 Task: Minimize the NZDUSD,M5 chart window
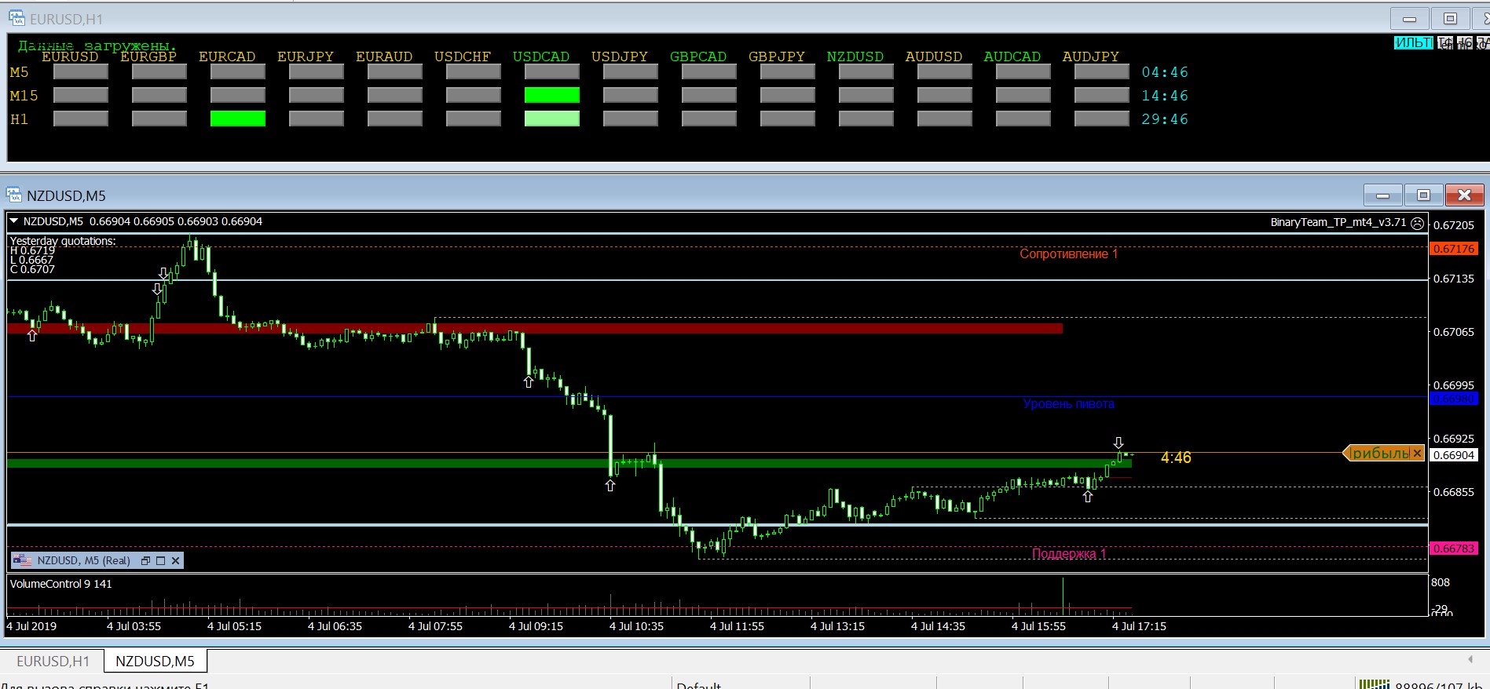(x=1383, y=195)
